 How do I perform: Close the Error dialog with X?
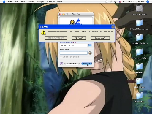click(113, 27)
